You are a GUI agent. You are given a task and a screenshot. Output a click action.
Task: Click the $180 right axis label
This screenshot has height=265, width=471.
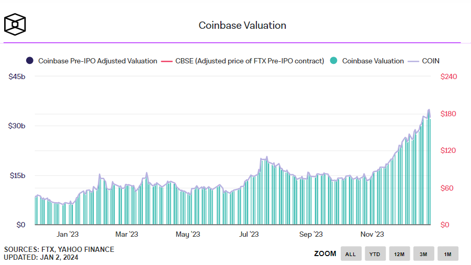coord(448,114)
